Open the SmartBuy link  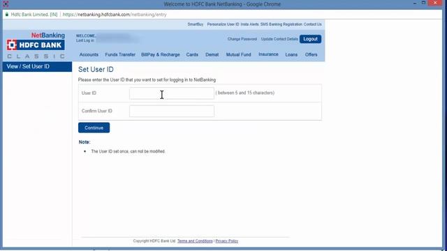click(196, 24)
